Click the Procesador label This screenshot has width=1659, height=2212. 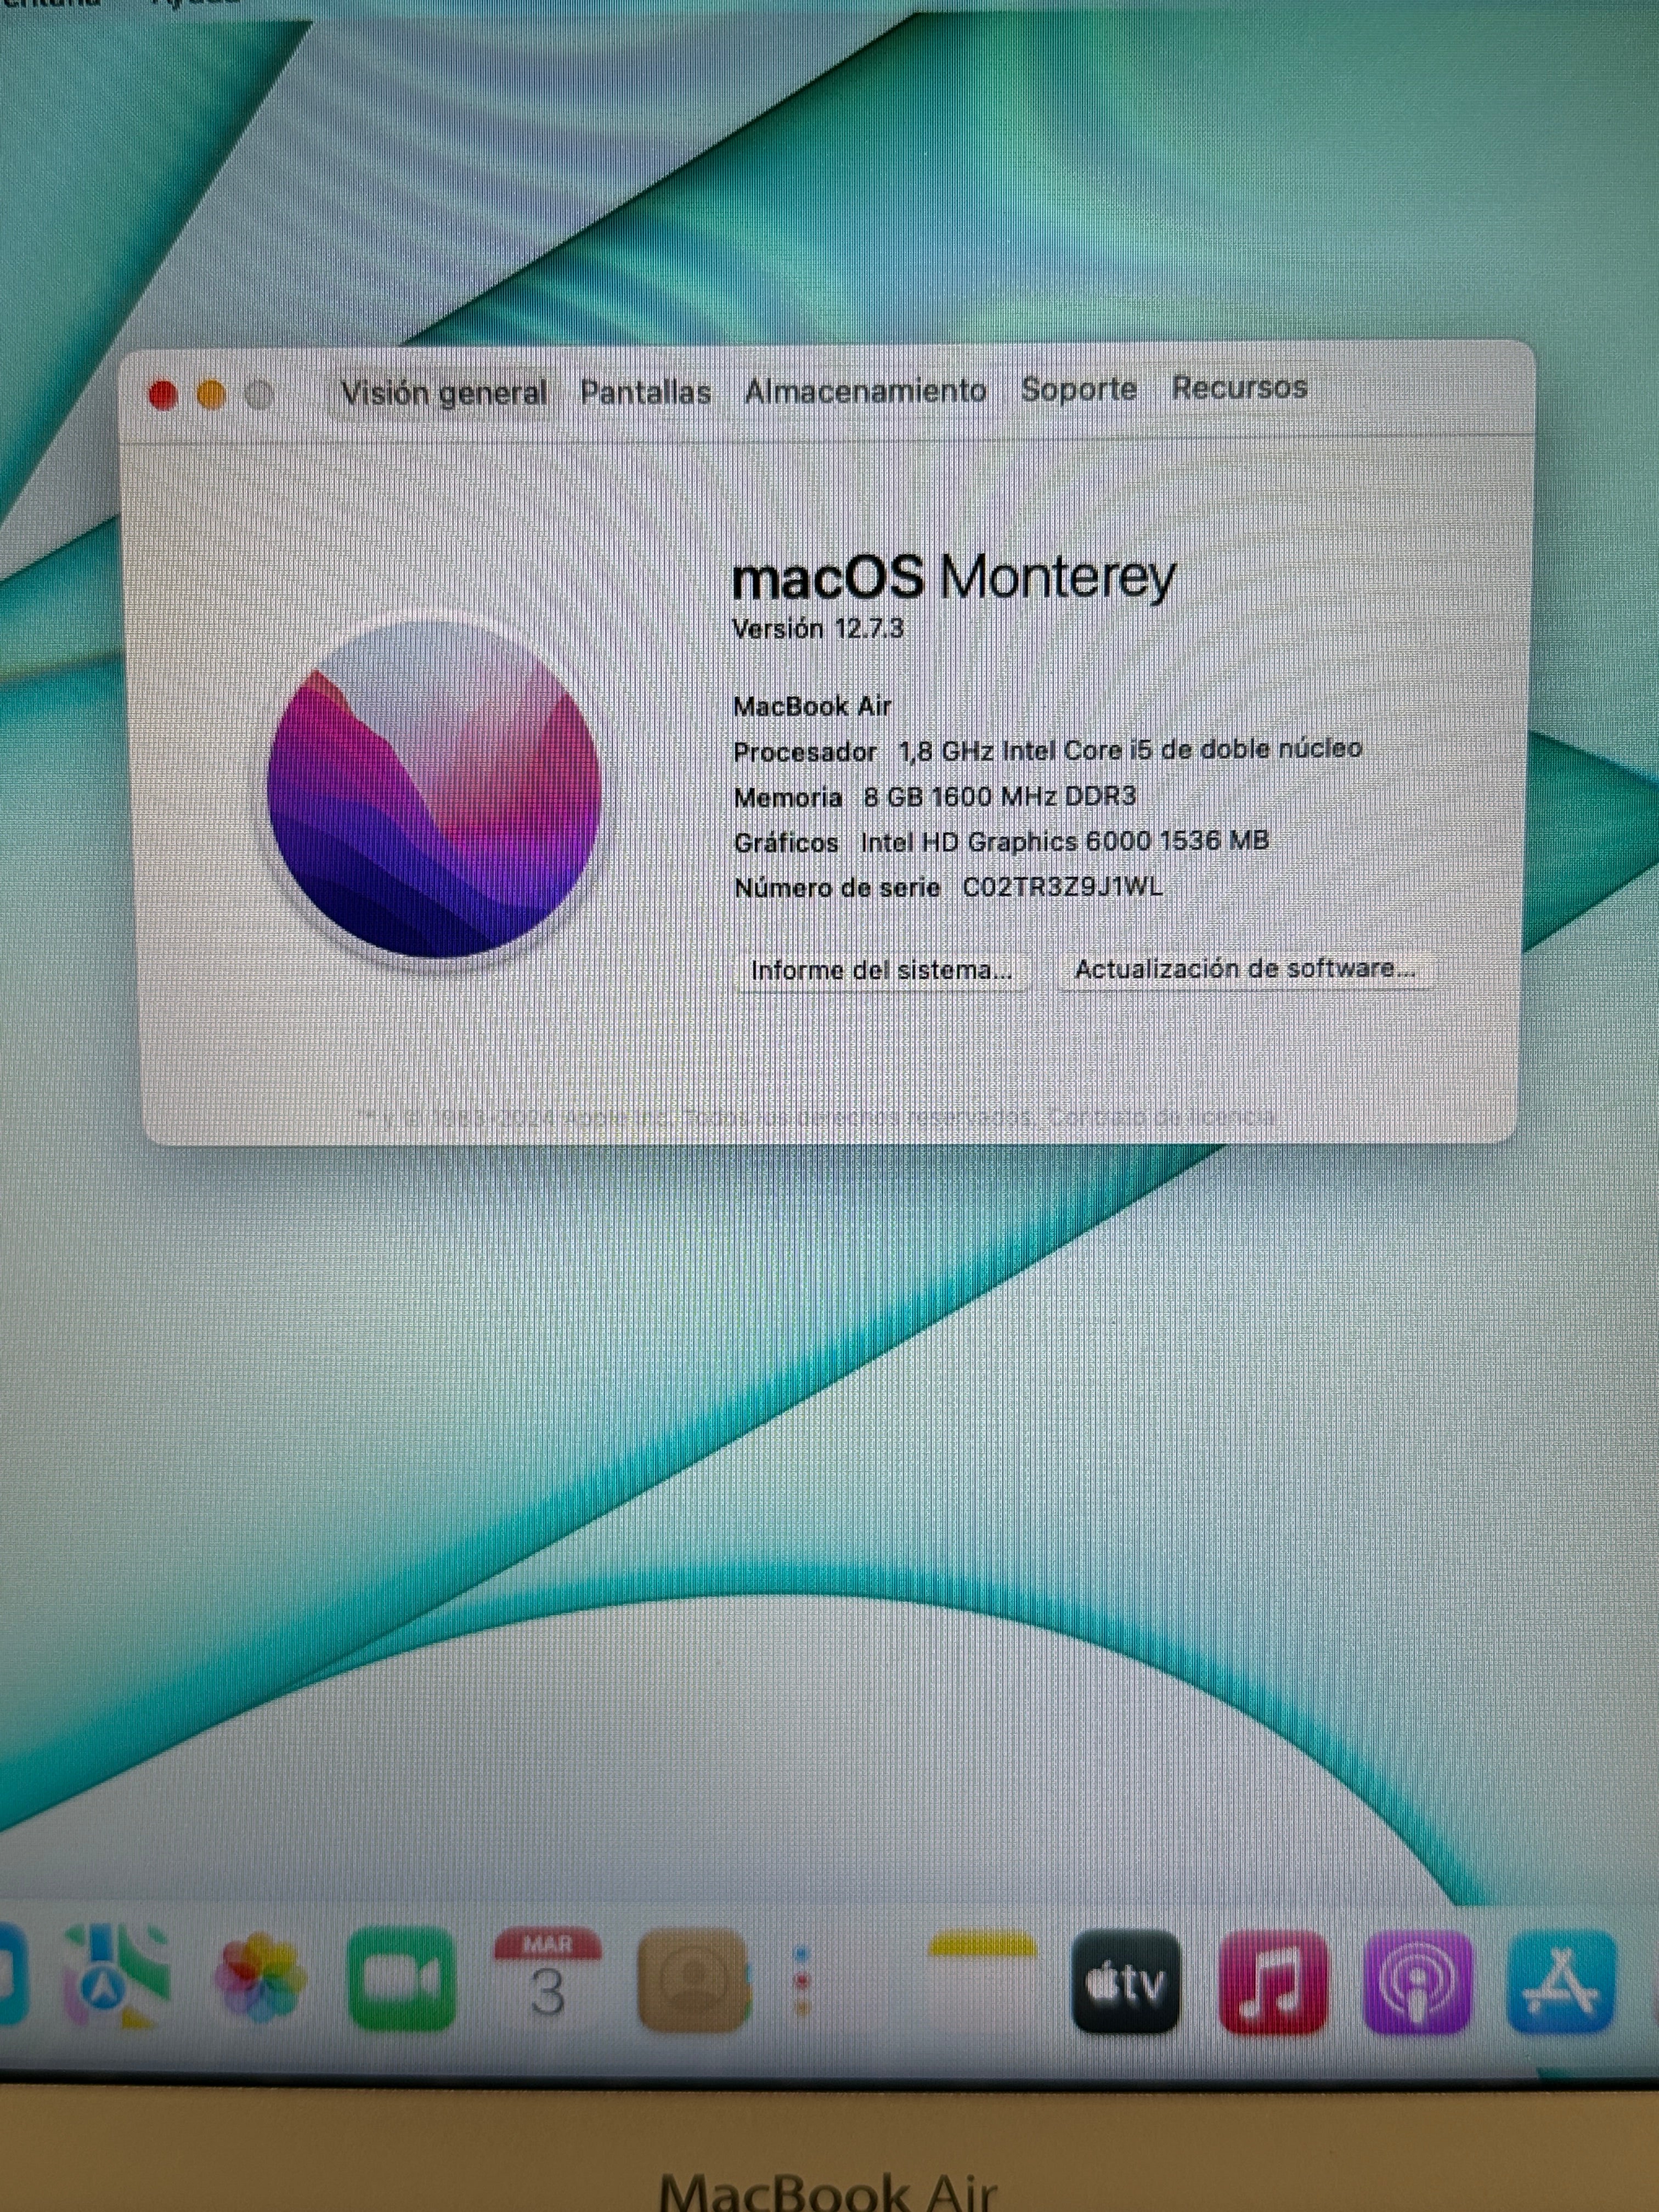[805, 752]
